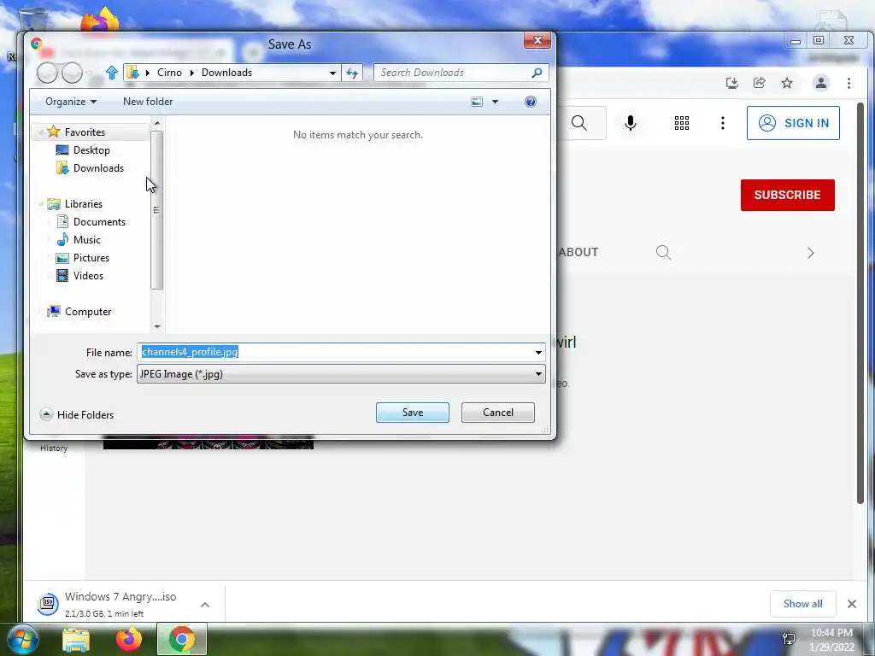Open the Organize menu
This screenshot has height=656, width=875.
[x=71, y=102]
